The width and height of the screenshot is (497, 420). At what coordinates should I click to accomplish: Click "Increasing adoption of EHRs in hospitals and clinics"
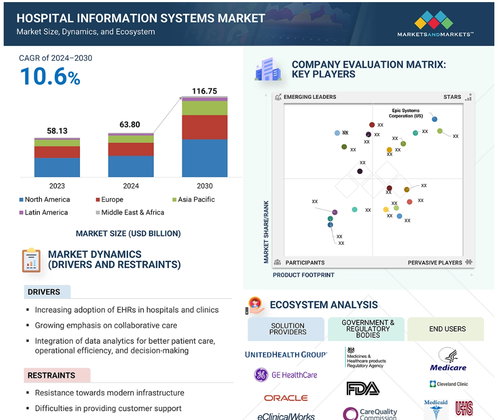(x=127, y=310)
